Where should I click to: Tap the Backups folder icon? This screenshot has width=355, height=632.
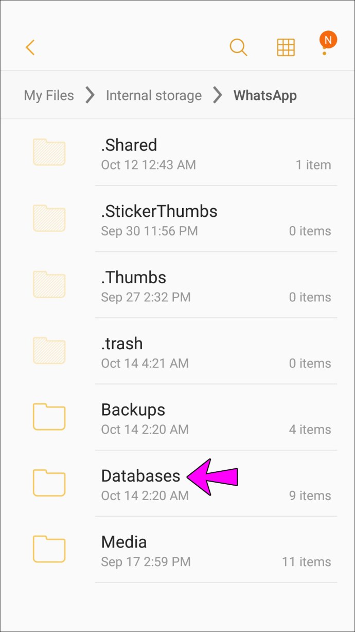[49, 417]
